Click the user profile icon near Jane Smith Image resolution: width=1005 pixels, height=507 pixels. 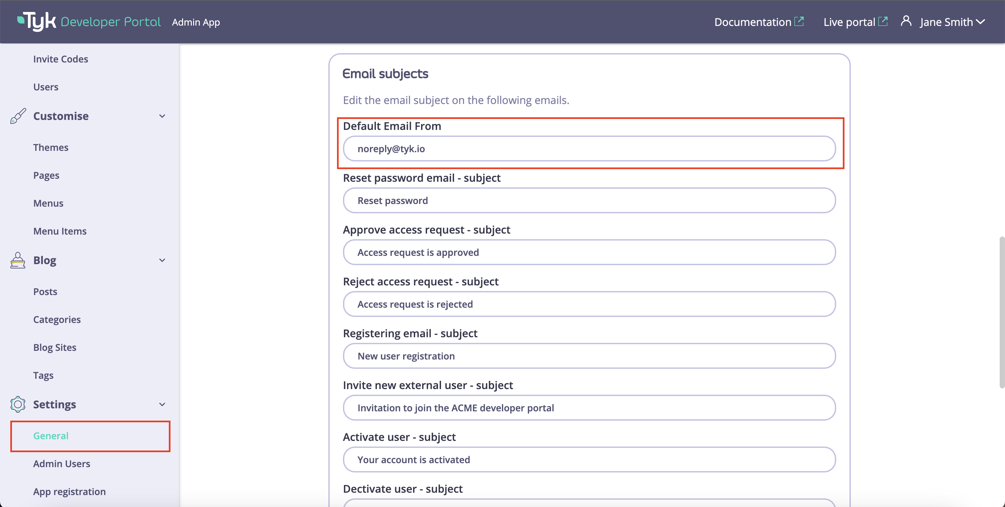(906, 21)
